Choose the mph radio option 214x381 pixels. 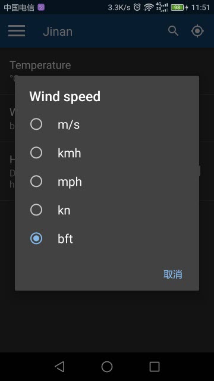[x=36, y=181]
